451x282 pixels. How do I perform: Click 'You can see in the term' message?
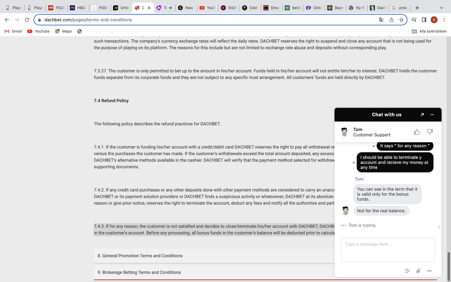(387, 194)
